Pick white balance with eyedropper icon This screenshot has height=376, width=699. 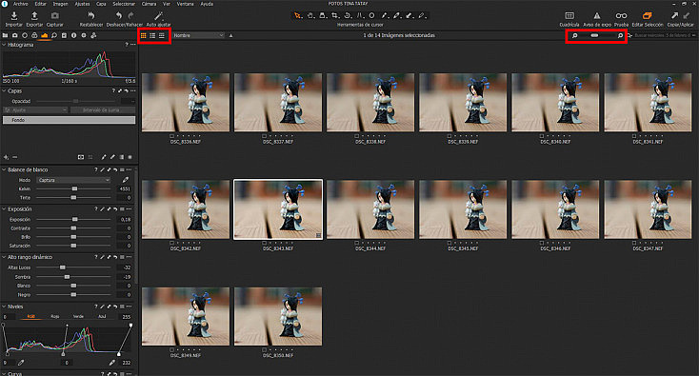(x=126, y=180)
